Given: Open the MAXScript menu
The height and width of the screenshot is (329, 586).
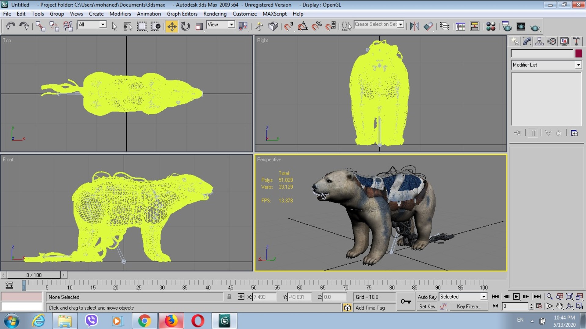Looking at the screenshot, I should pos(274,14).
